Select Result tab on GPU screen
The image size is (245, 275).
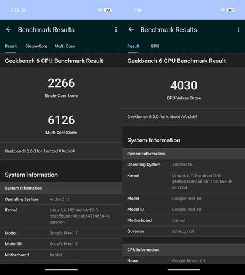pos(134,46)
